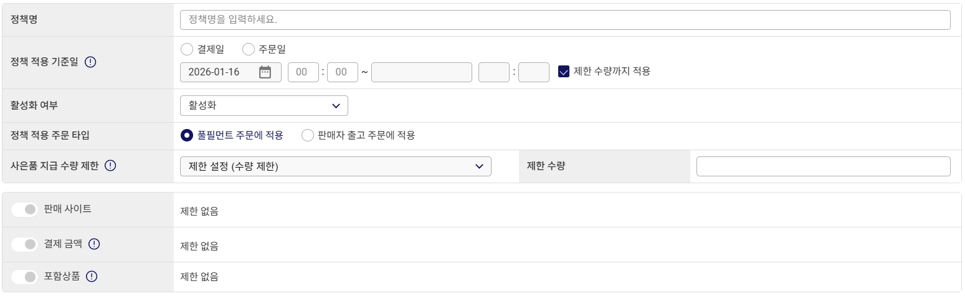
Task: Uncheck 제한 수량까지 적용 checkbox
Action: coord(564,72)
